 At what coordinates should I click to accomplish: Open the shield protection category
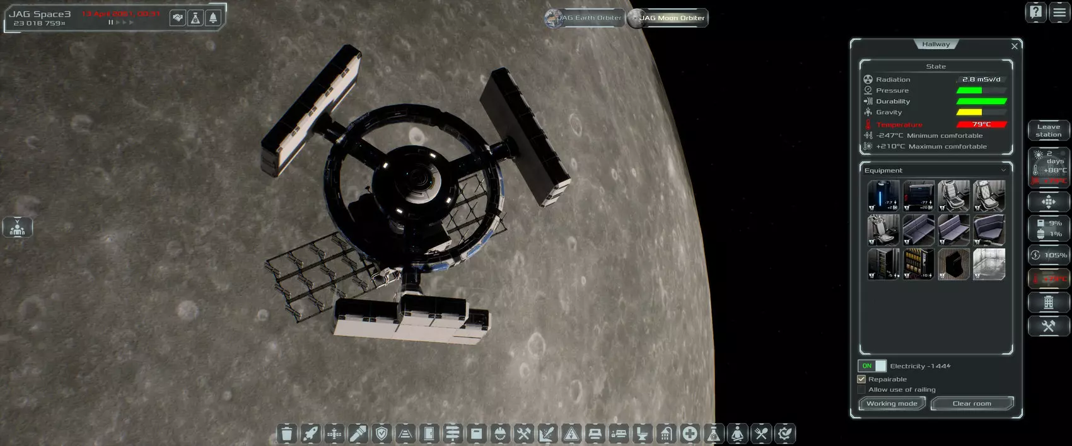[x=382, y=433]
